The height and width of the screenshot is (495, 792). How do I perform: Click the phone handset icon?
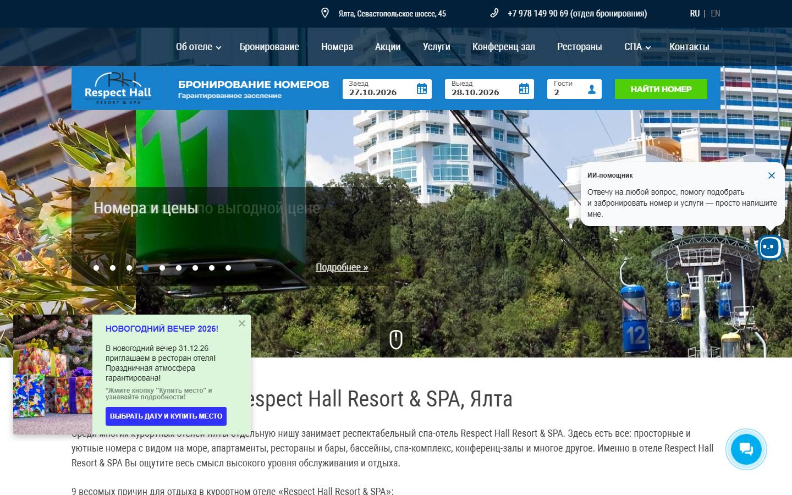pos(494,13)
